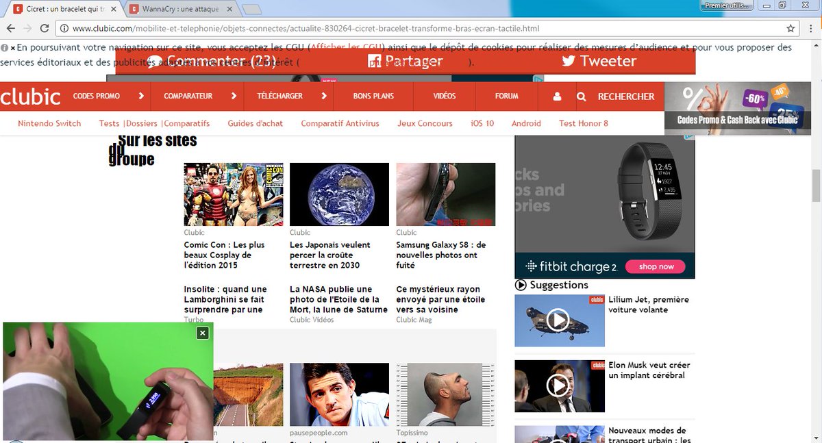Click the magnifier search icon
Image resolution: width=822 pixels, height=443 pixels.
581,97
